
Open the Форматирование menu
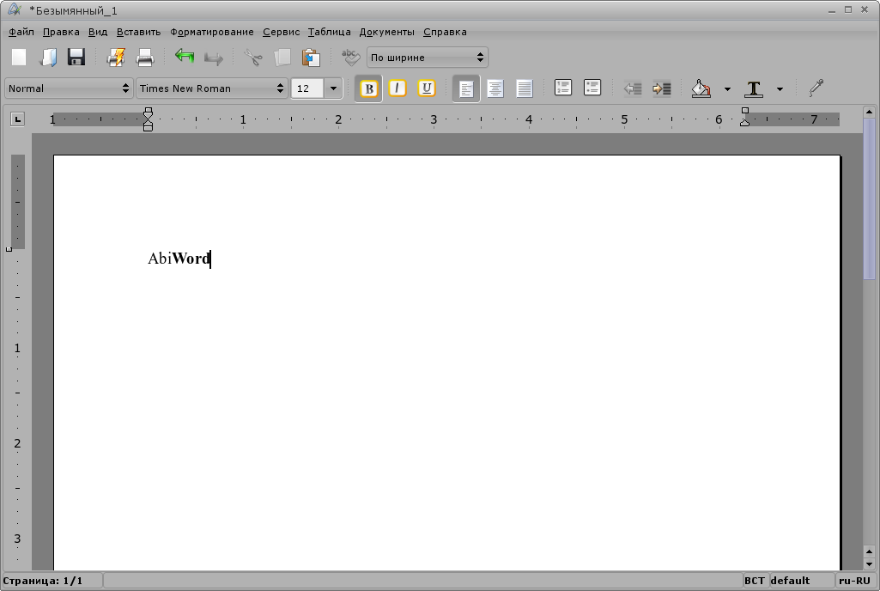tap(212, 32)
